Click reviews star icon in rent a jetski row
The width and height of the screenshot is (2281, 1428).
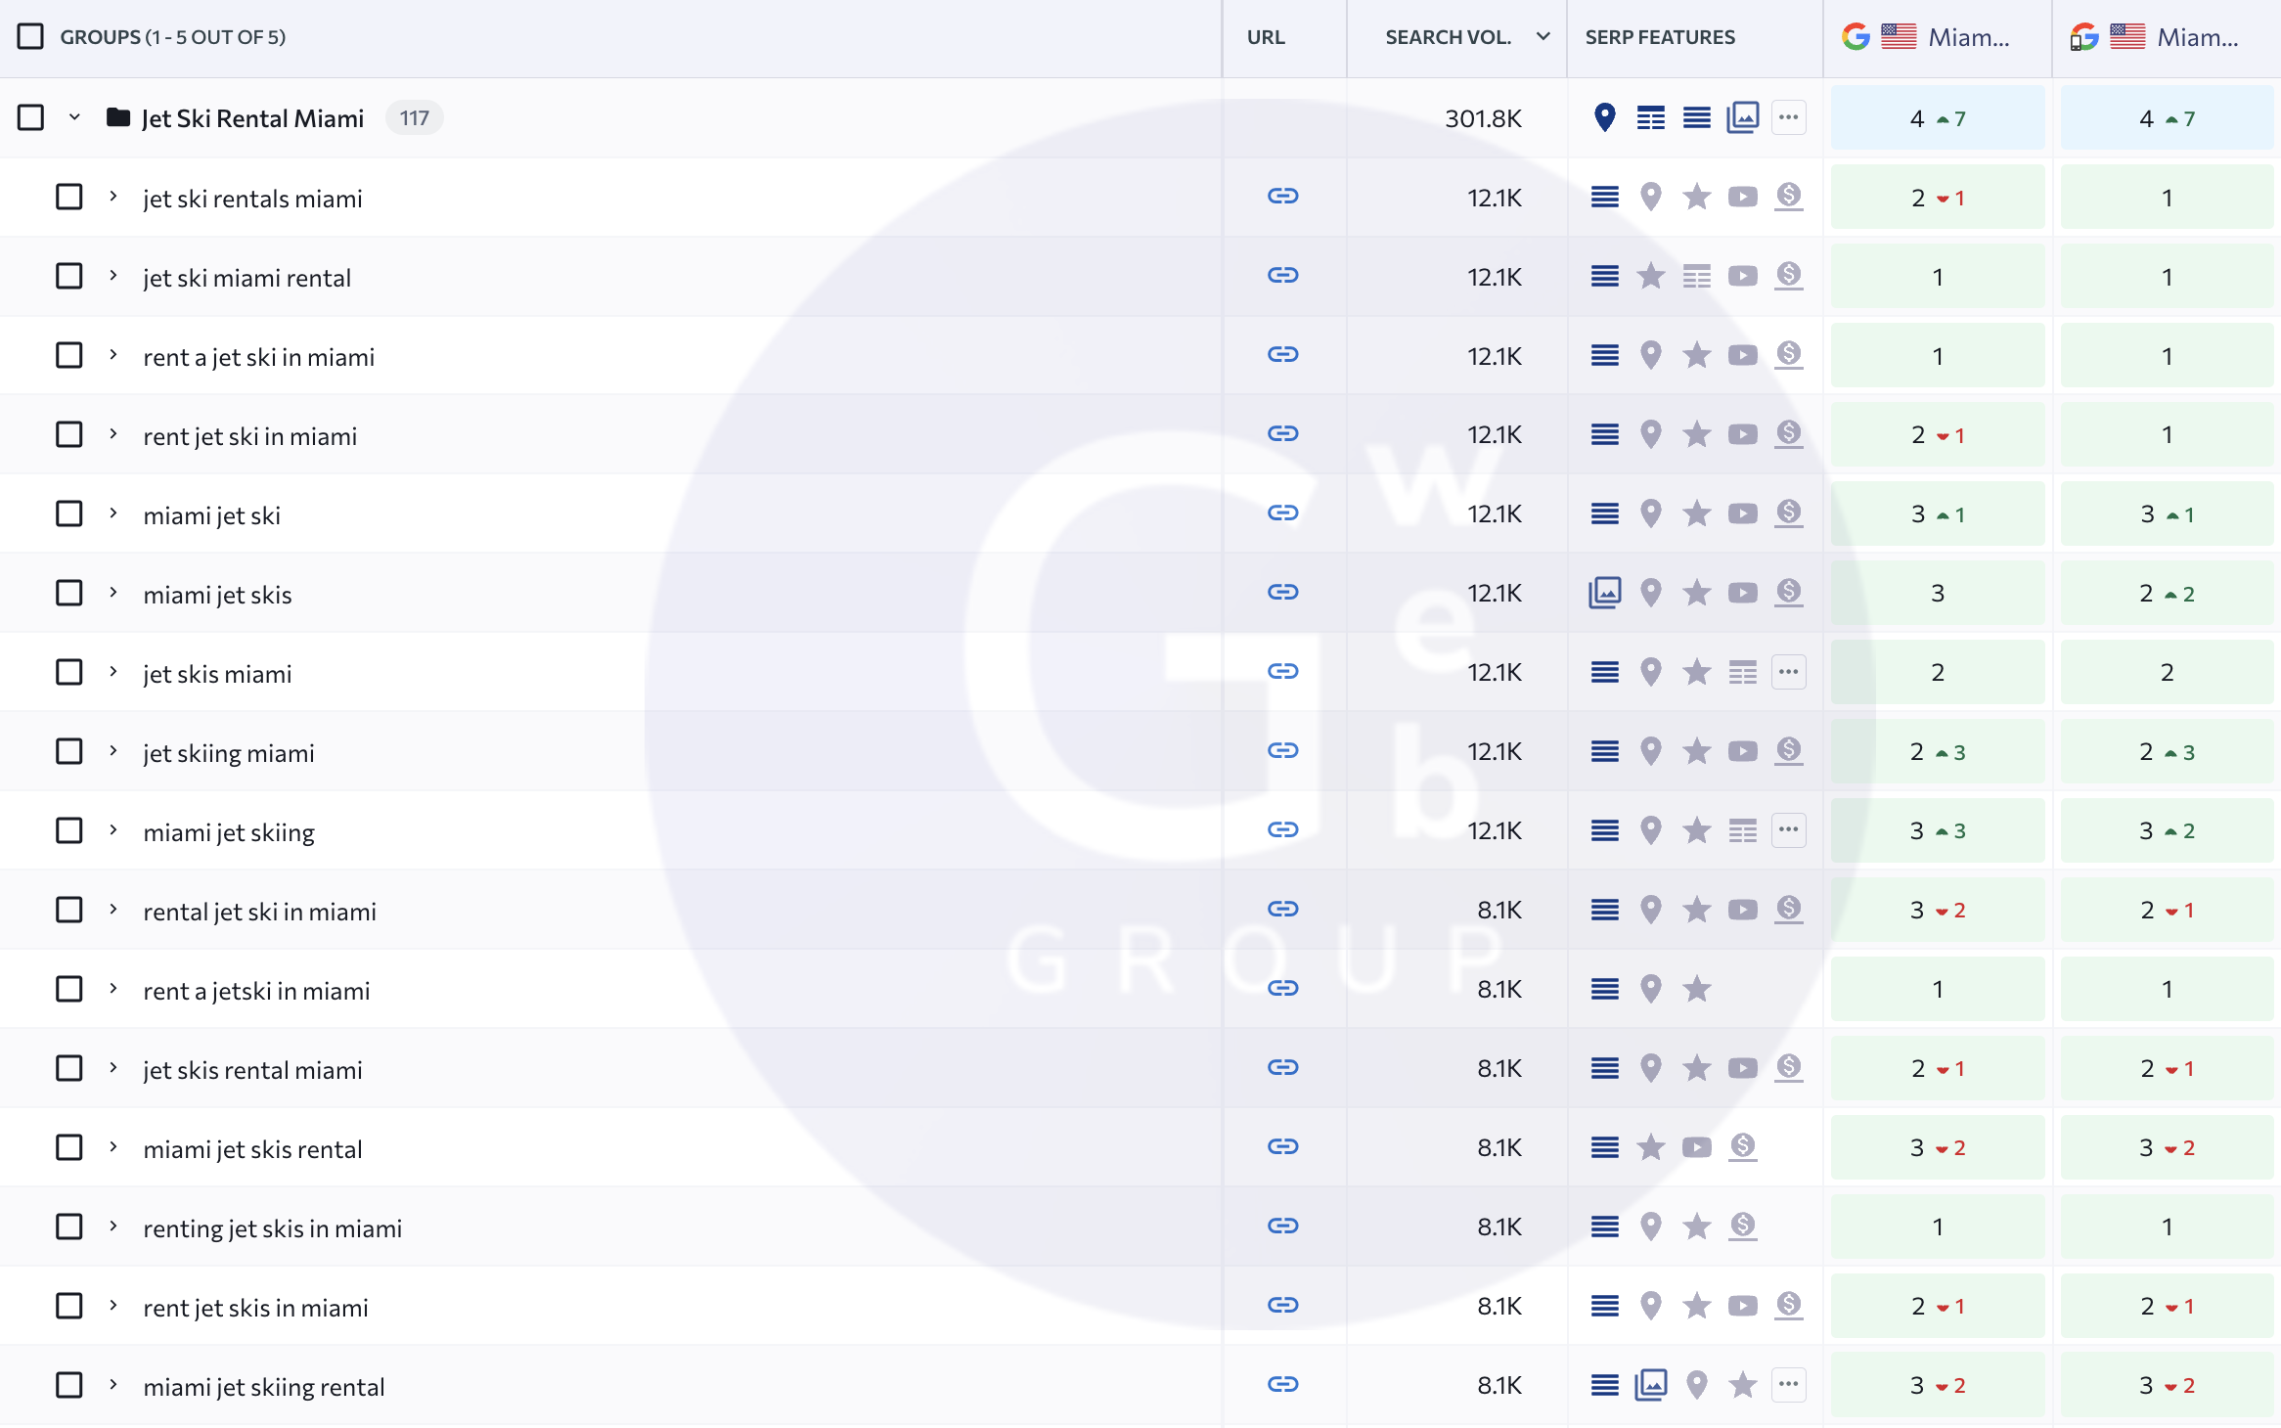(1696, 989)
